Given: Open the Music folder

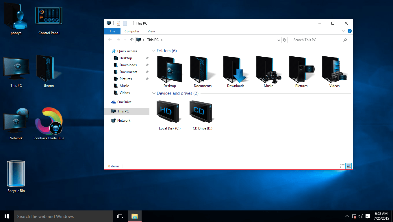Looking at the screenshot, I should [268, 69].
